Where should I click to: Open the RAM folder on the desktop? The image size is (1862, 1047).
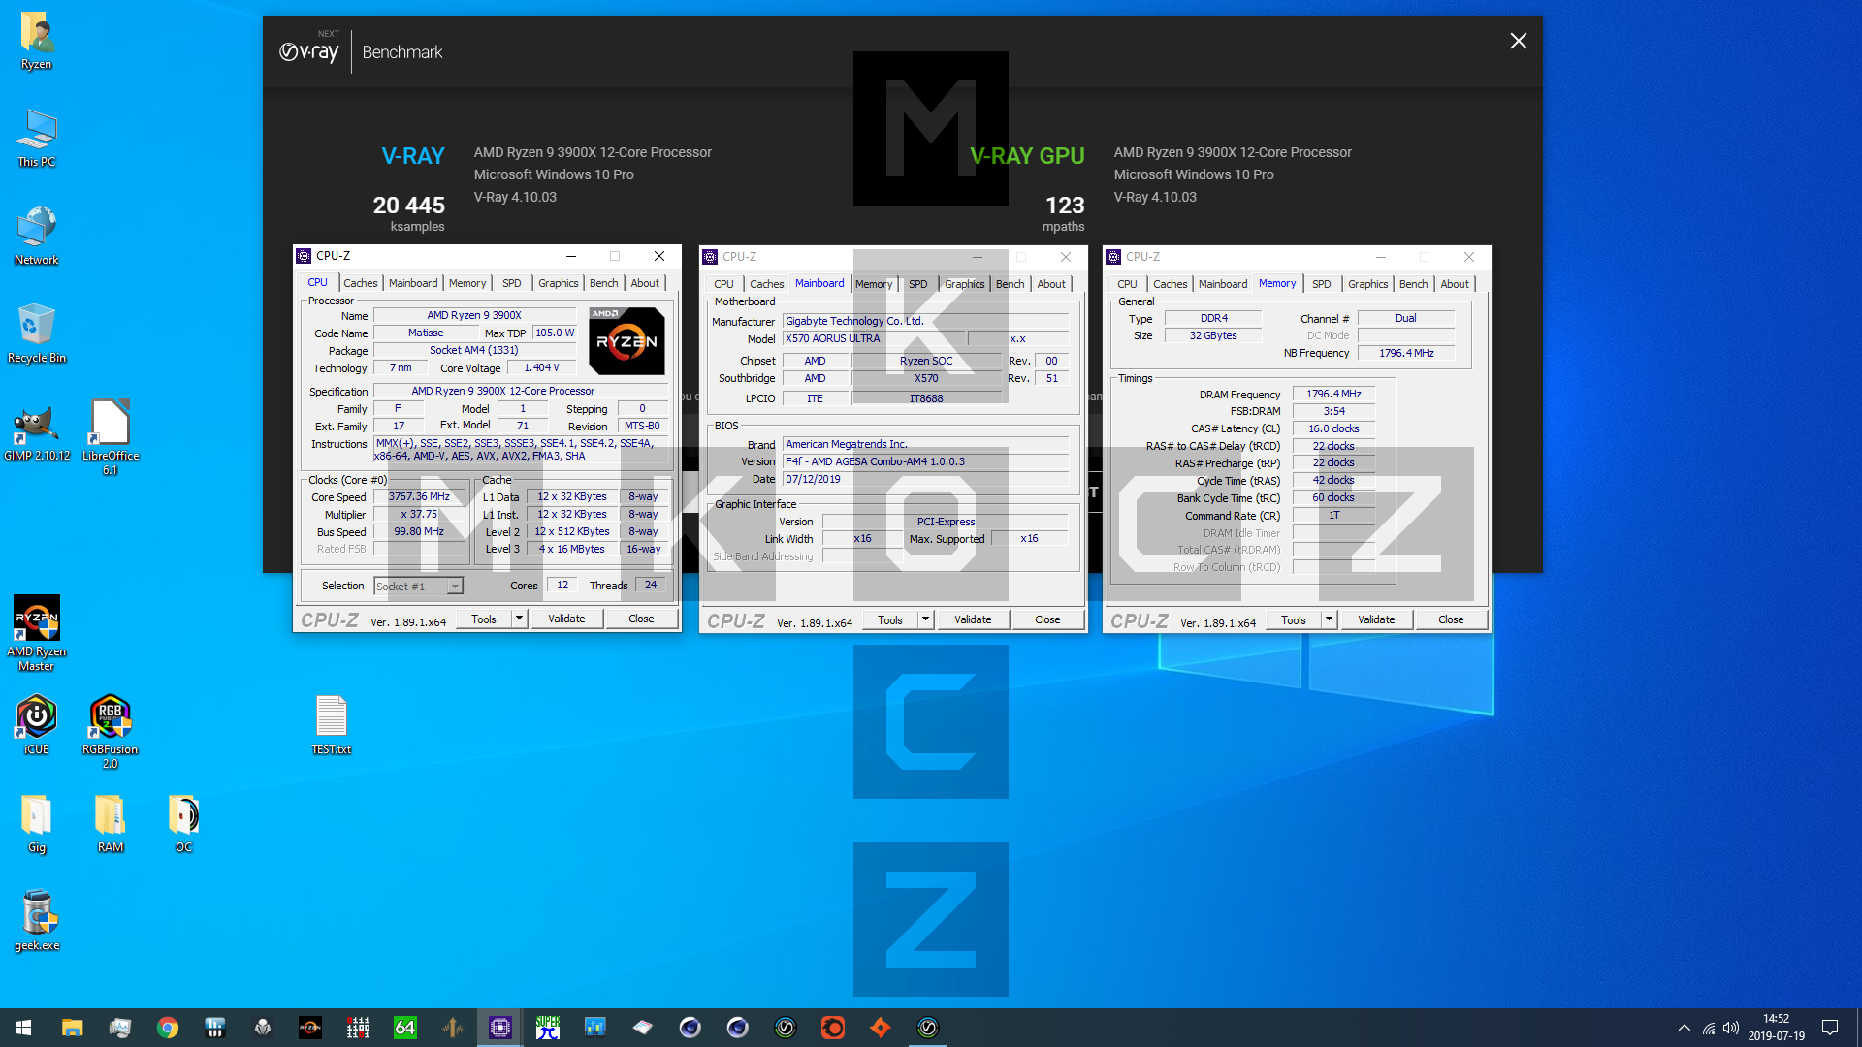pyautogui.click(x=110, y=824)
